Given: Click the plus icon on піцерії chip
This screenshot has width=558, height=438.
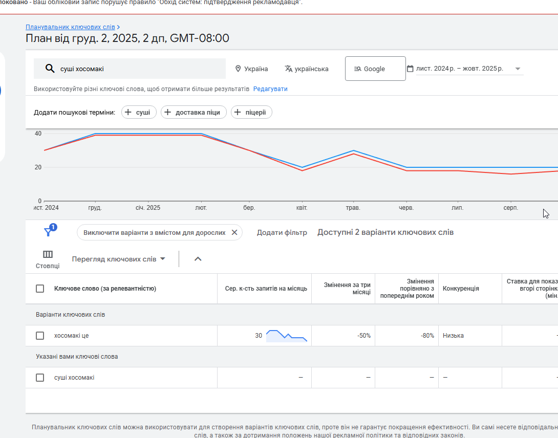Looking at the screenshot, I should (x=238, y=112).
